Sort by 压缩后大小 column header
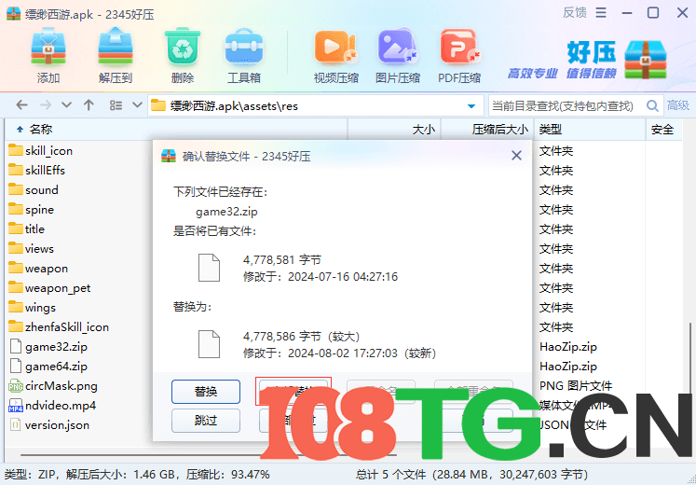 pyautogui.click(x=487, y=130)
